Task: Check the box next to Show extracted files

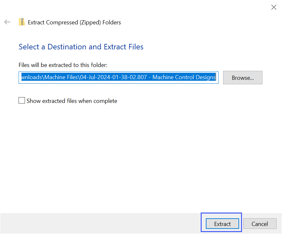Action: pos(21,100)
